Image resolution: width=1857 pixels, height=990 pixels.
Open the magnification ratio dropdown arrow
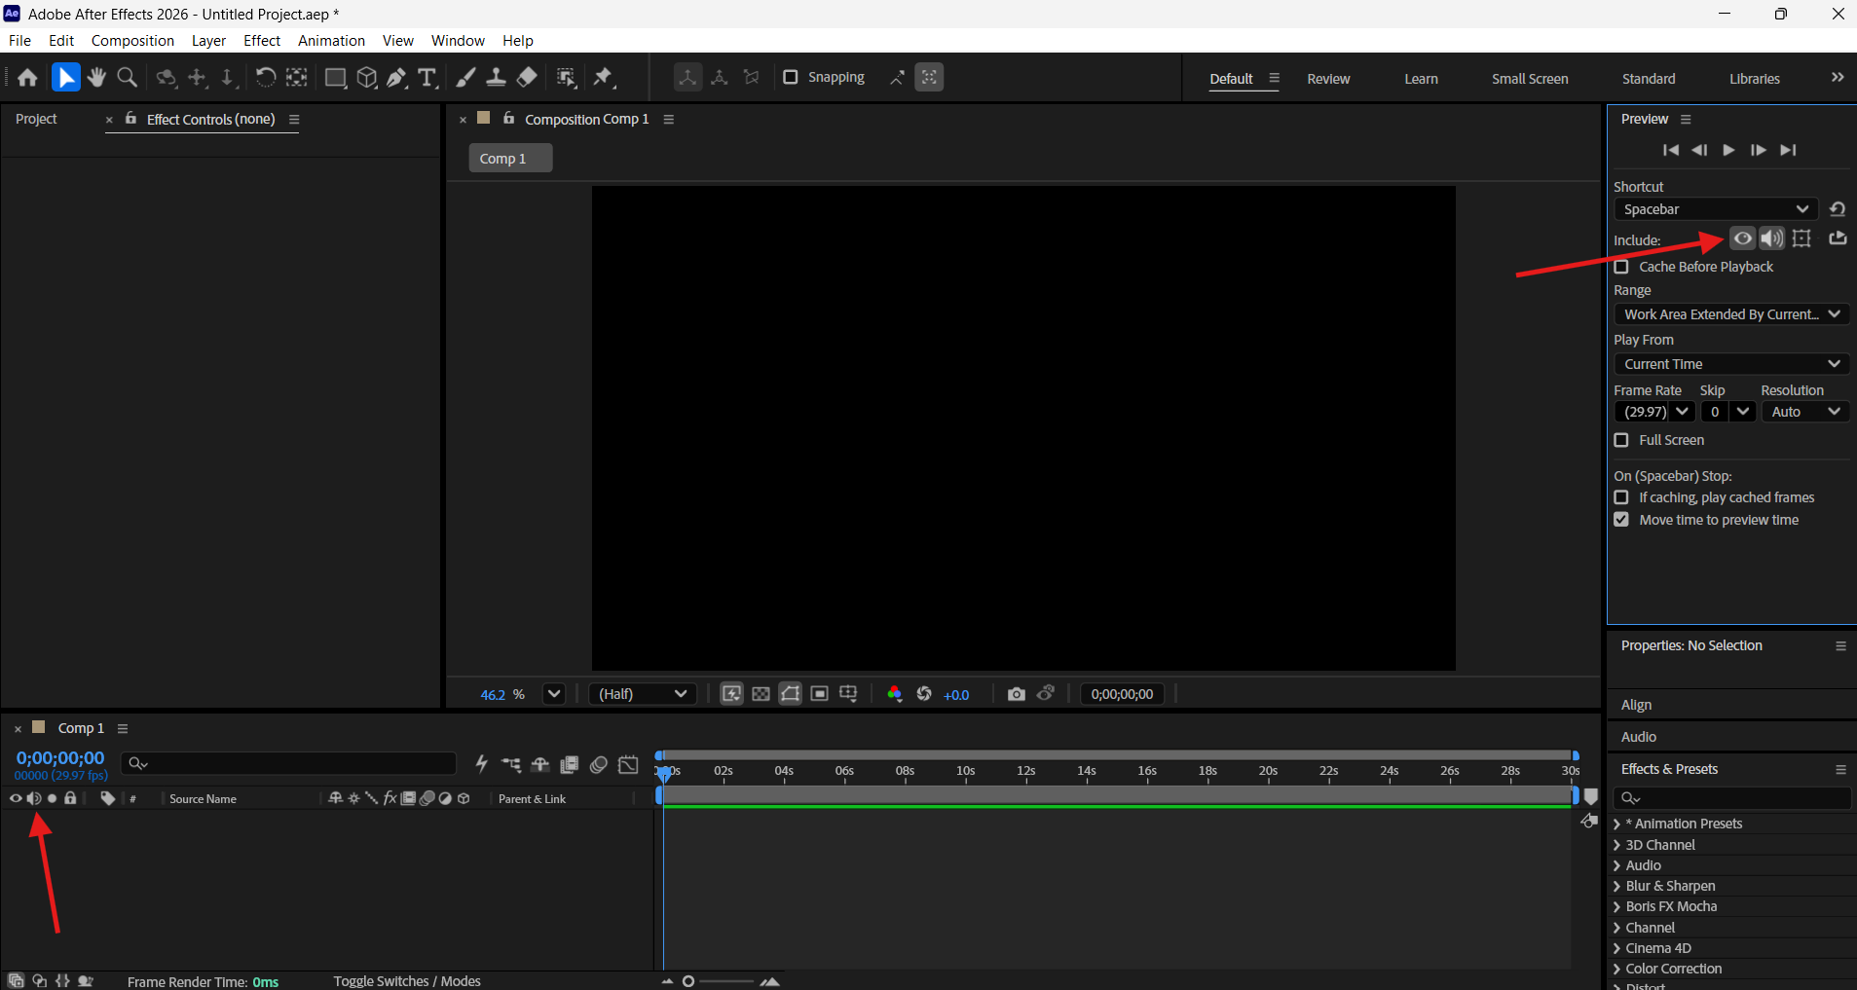point(554,694)
